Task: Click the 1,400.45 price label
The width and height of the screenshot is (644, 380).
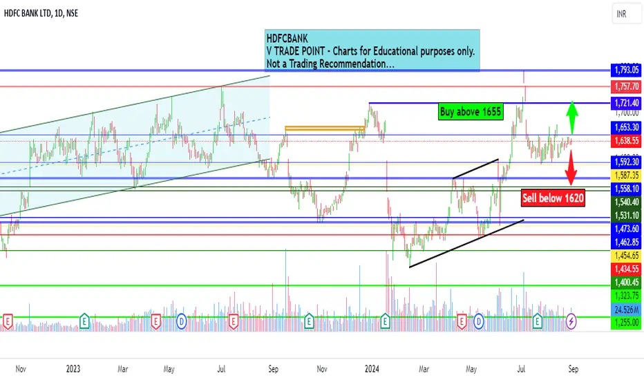Action: coord(626,282)
